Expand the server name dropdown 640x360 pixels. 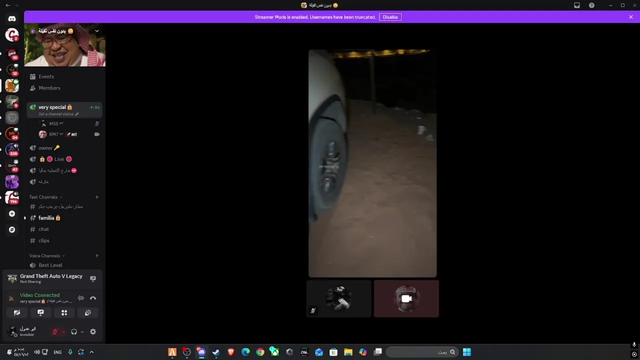point(97,31)
